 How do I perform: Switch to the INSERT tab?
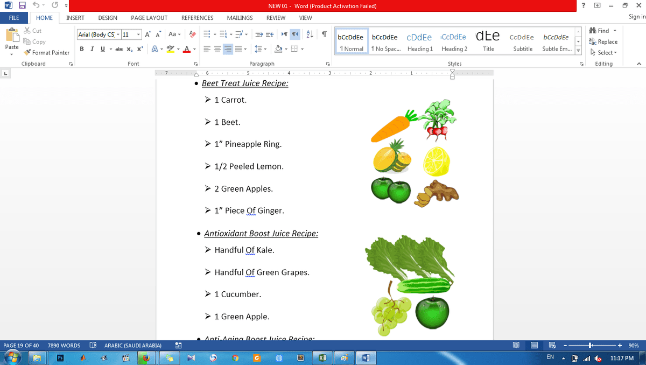75,18
